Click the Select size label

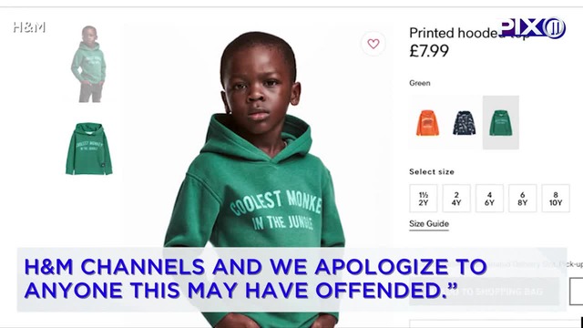pos(432,172)
